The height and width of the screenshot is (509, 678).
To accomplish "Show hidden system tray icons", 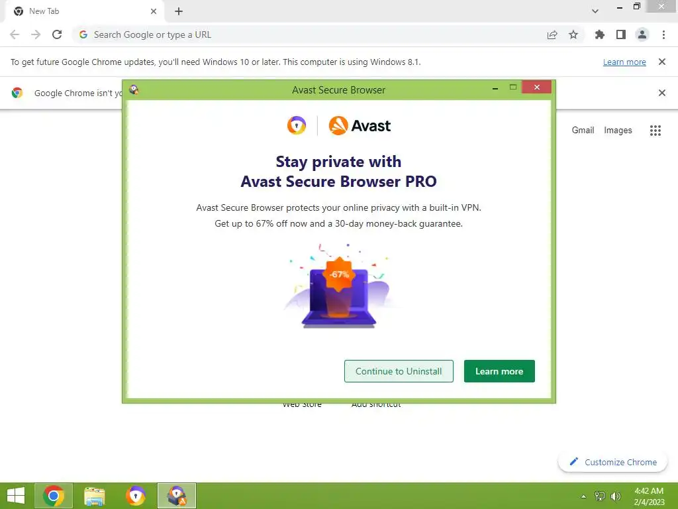I will point(583,496).
